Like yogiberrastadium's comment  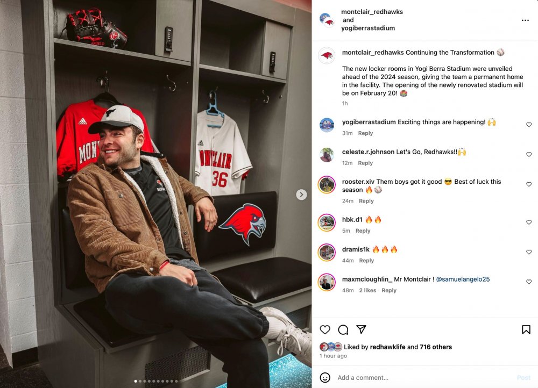tap(529, 125)
